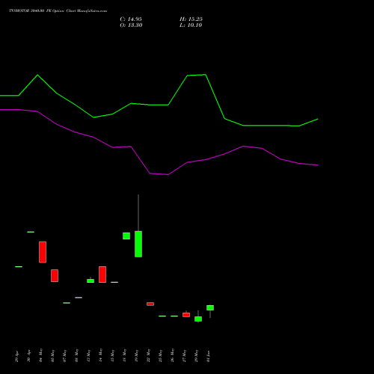This screenshot has height=374, width=374.
Task: Select the 05 May date label
Action: (x=53, y=355)
